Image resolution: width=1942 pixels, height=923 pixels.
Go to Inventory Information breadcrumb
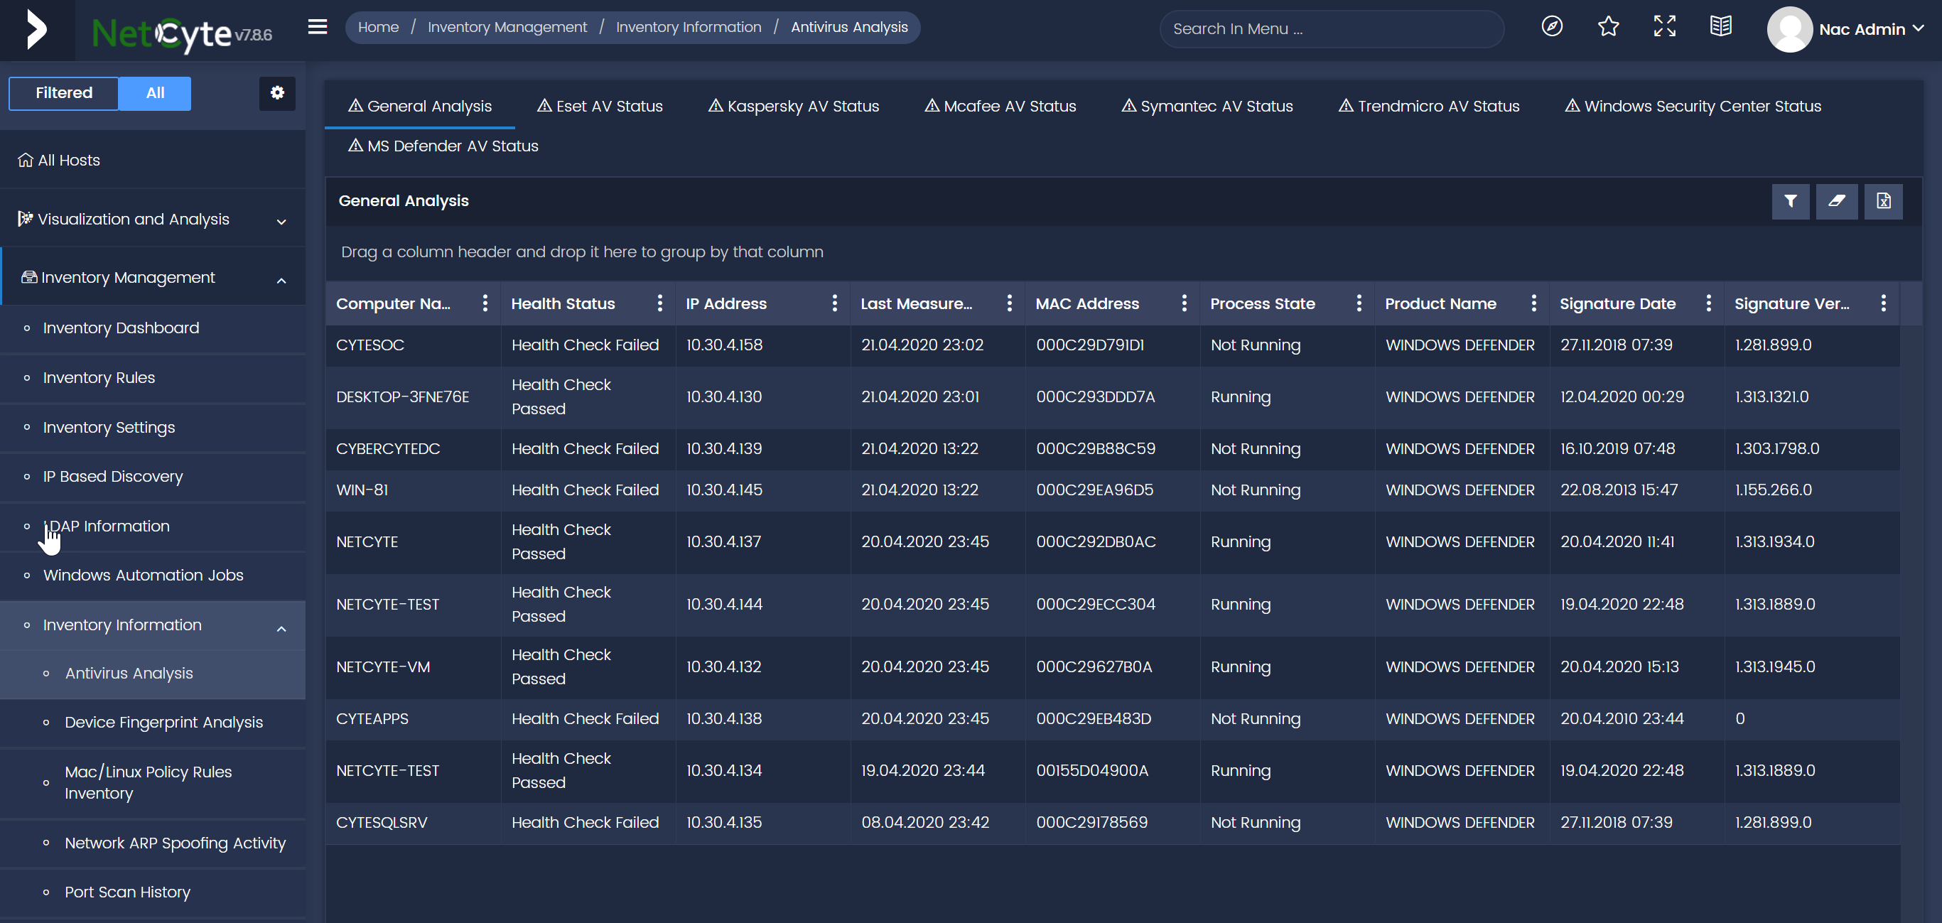click(x=689, y=27)
